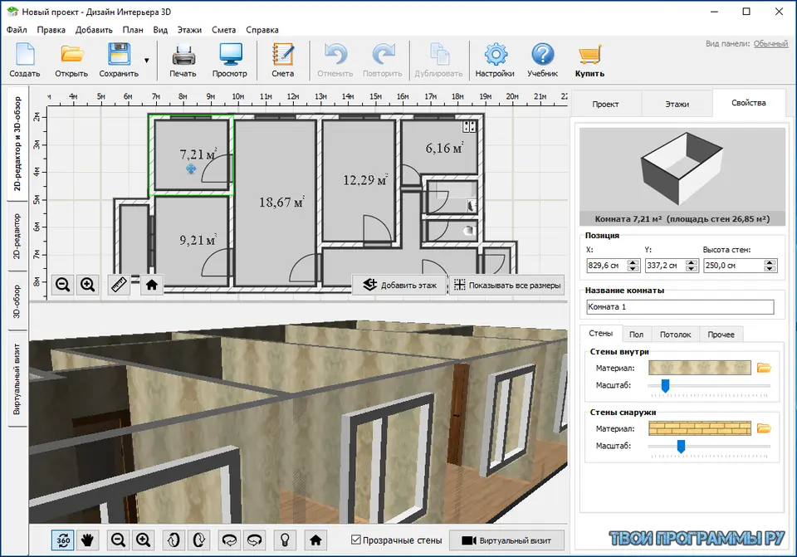Viewport: 797px width, 557px height.
Task: Click the Смета menu item
Action: click(x=223, y=30)
